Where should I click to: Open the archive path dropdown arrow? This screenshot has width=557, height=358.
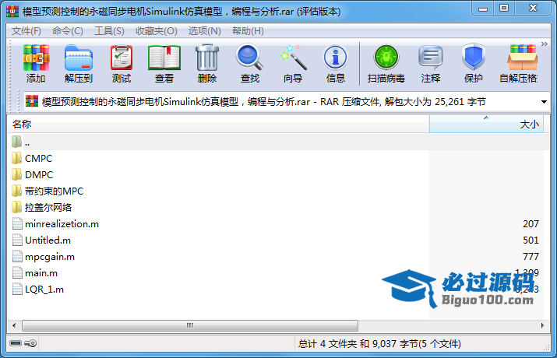click(544, 102)
